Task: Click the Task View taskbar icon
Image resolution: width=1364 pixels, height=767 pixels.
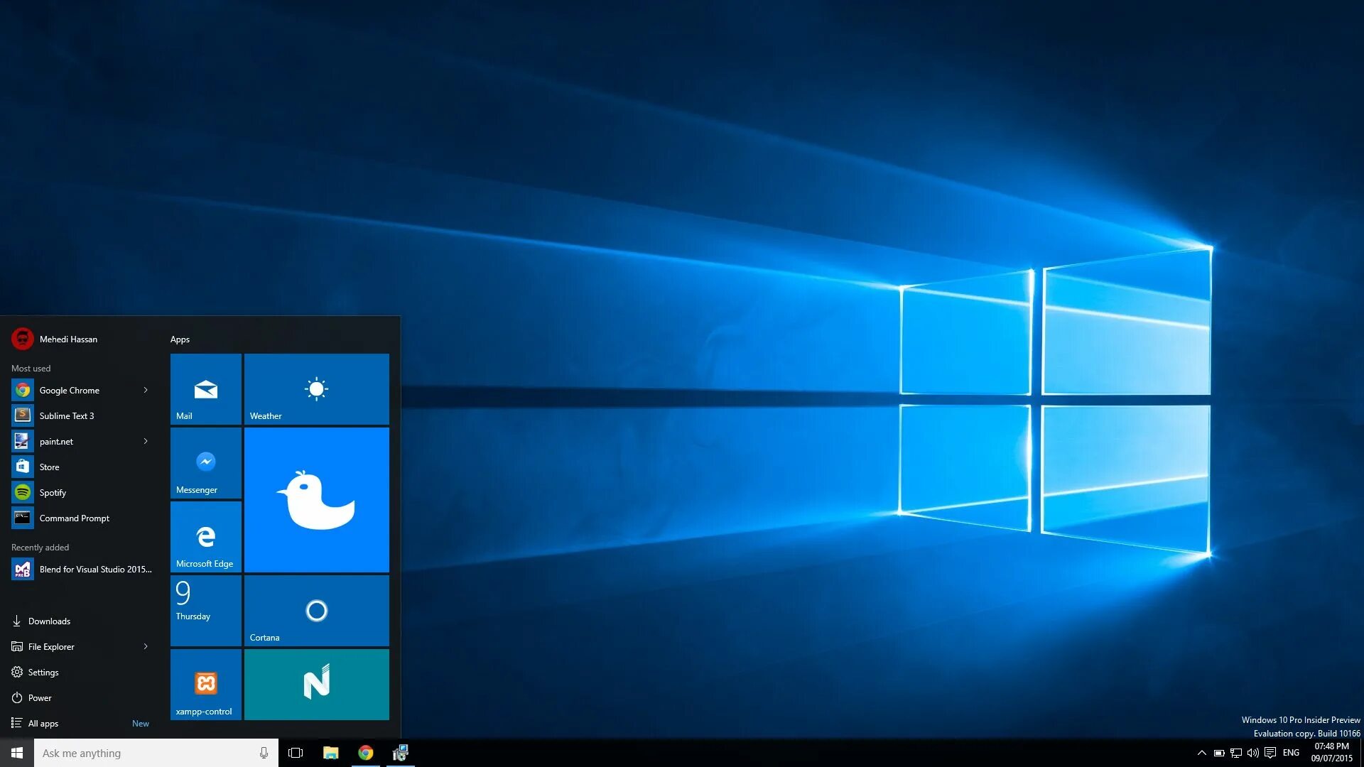Action: tap(296, 753)
